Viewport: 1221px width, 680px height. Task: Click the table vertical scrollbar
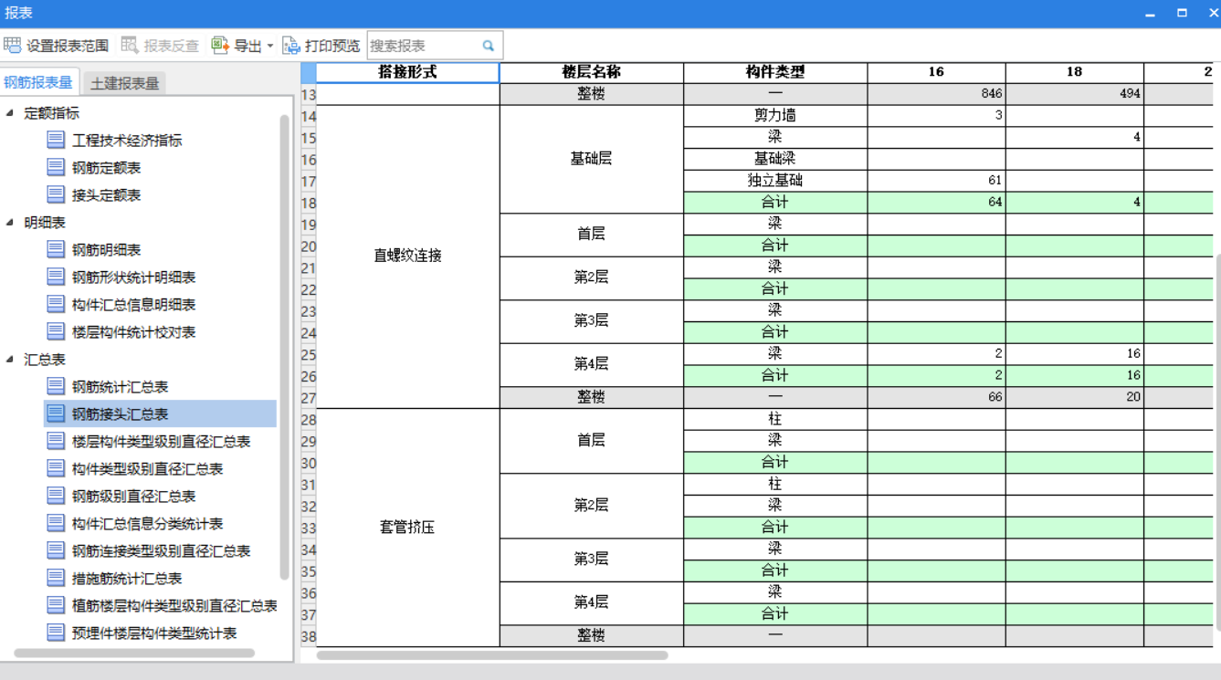click(x=1216, y=443)
